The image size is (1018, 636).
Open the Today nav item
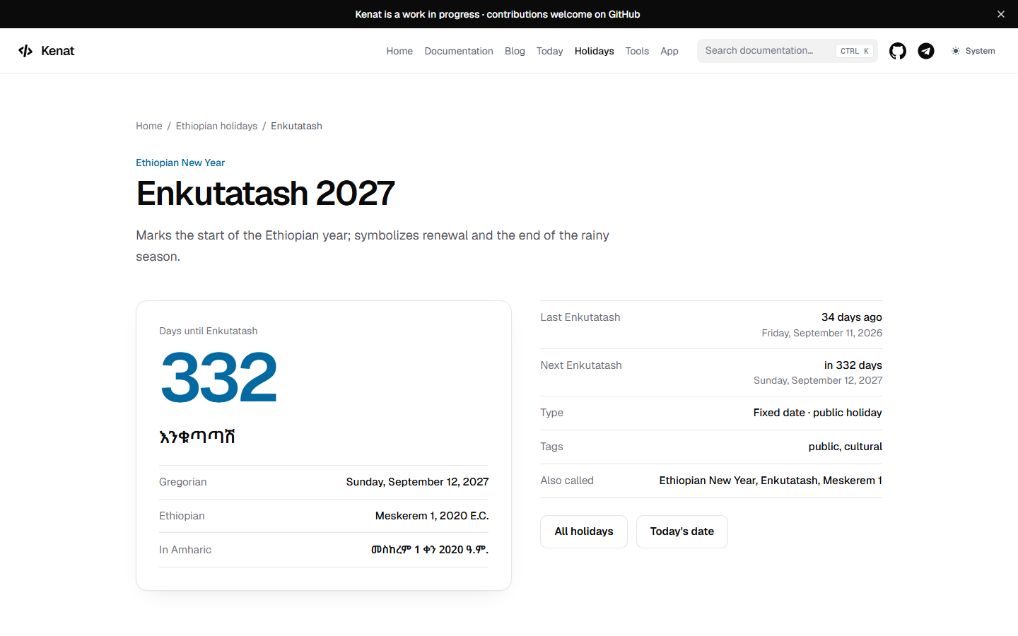(x=549, y=51)
